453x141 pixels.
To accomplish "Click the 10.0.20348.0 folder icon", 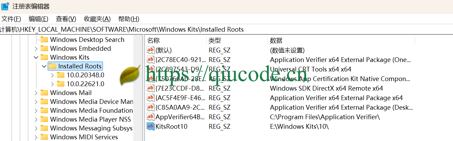I will (x=61, y=75).
